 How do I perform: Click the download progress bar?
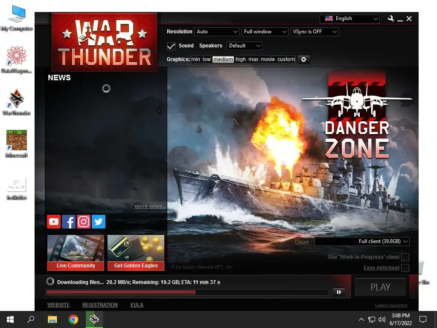[187, 292]
